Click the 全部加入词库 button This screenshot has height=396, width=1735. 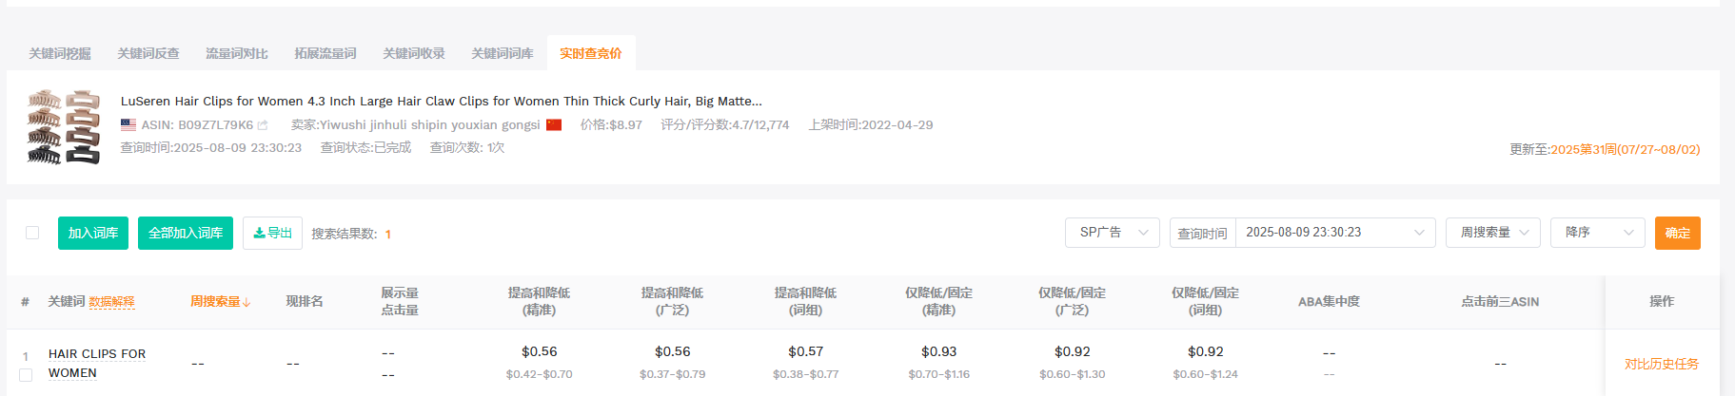186,233
